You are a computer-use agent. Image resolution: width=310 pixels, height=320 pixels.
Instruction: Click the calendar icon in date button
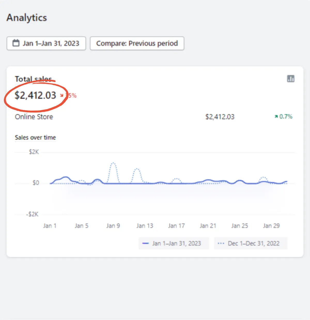point(16,43)
